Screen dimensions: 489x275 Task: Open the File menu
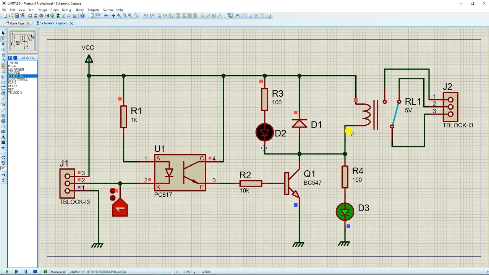coord(4,10)
